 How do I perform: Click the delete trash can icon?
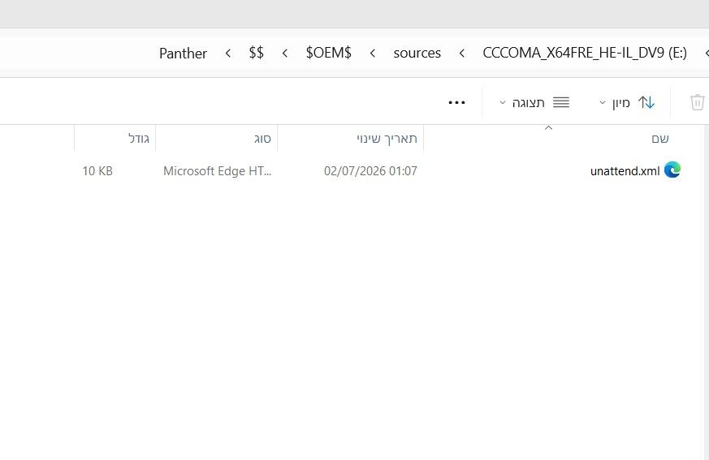tap(698, 102)
